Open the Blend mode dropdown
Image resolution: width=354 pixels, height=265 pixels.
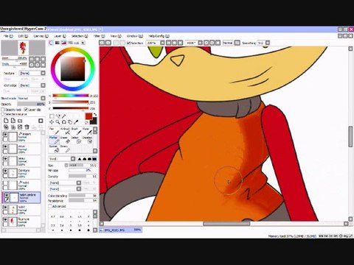click(x=32, y=98)
